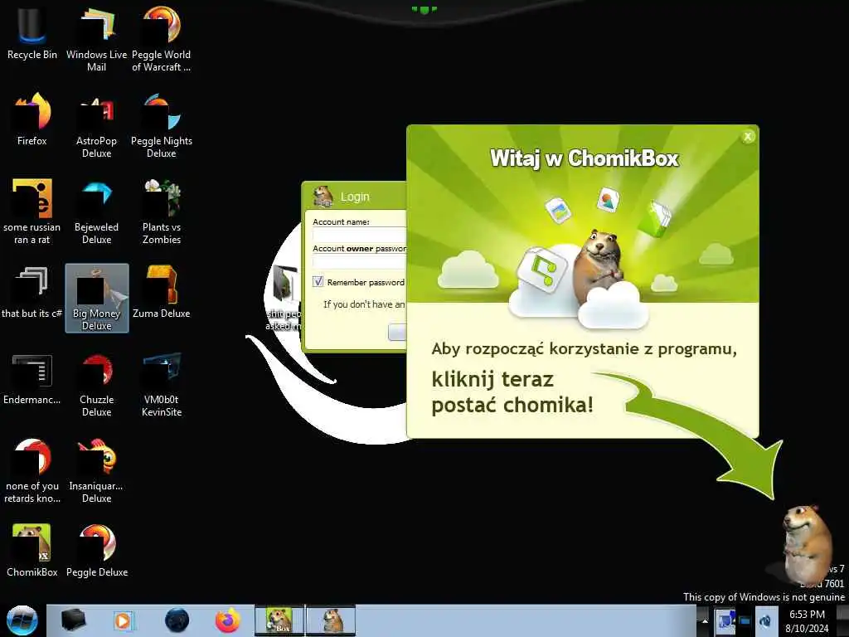The height and width of the screenshot is (637, 849).
Task: Select the Endermanc... desktop icon
Action: pyautogui.click(x=32, y=378)
